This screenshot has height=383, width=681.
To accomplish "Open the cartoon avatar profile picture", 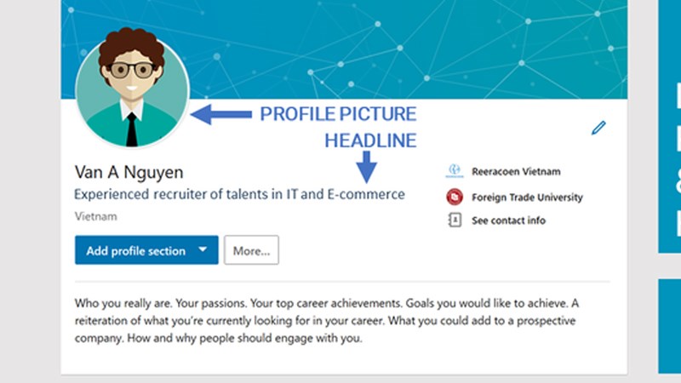I will tap(132, 90).
